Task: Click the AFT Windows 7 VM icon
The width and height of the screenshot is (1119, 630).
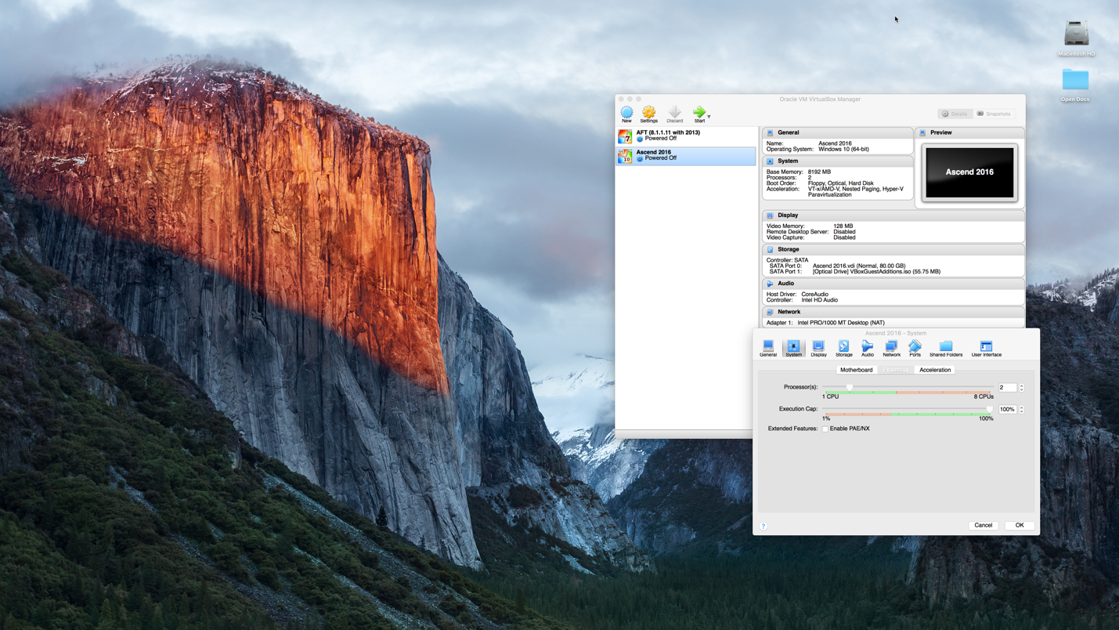Action: [625, 136]
